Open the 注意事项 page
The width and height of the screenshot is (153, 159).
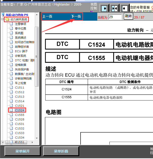tap(21, 24)
